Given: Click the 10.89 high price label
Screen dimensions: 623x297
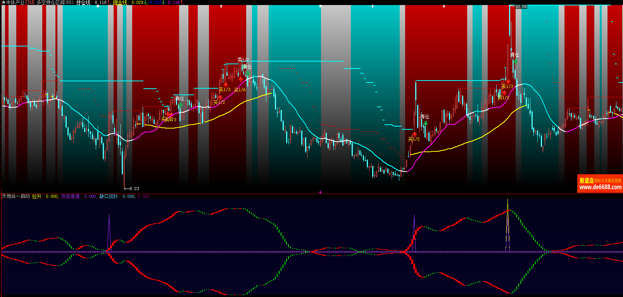Looking at the screenshot, I should tap(519, 7).
